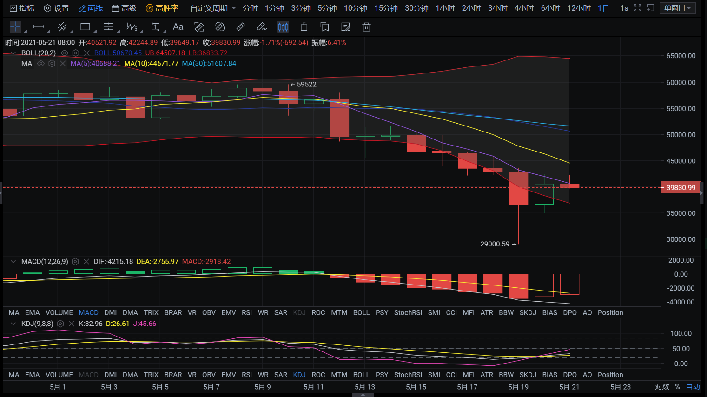
Task: Activate the W5 wave drawing tool
Action: coord(132,27)
